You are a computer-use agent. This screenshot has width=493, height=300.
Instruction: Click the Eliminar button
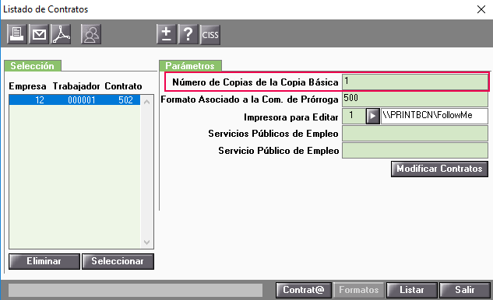(x=44, y=261)
